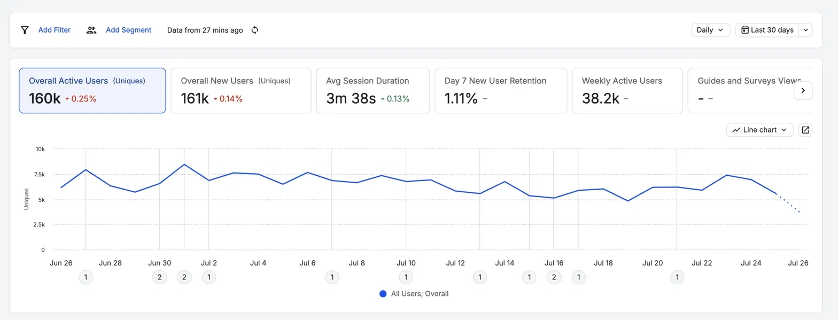The width and height of the screenshot is (838, 320).
Task: Click the annotation badge 1 below Jul 17
Action: point(578,277)
